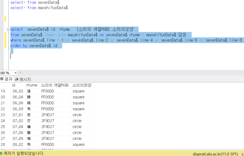Viewport: 244px width, 156px height.
Task: Click the id cell 07_01
Action: [x=18, y=115]
